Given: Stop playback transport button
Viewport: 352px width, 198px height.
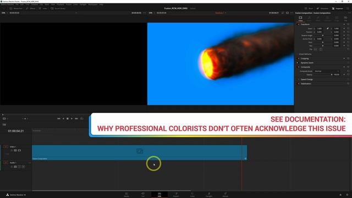Looking at the screenshot, I should (67, 119).
